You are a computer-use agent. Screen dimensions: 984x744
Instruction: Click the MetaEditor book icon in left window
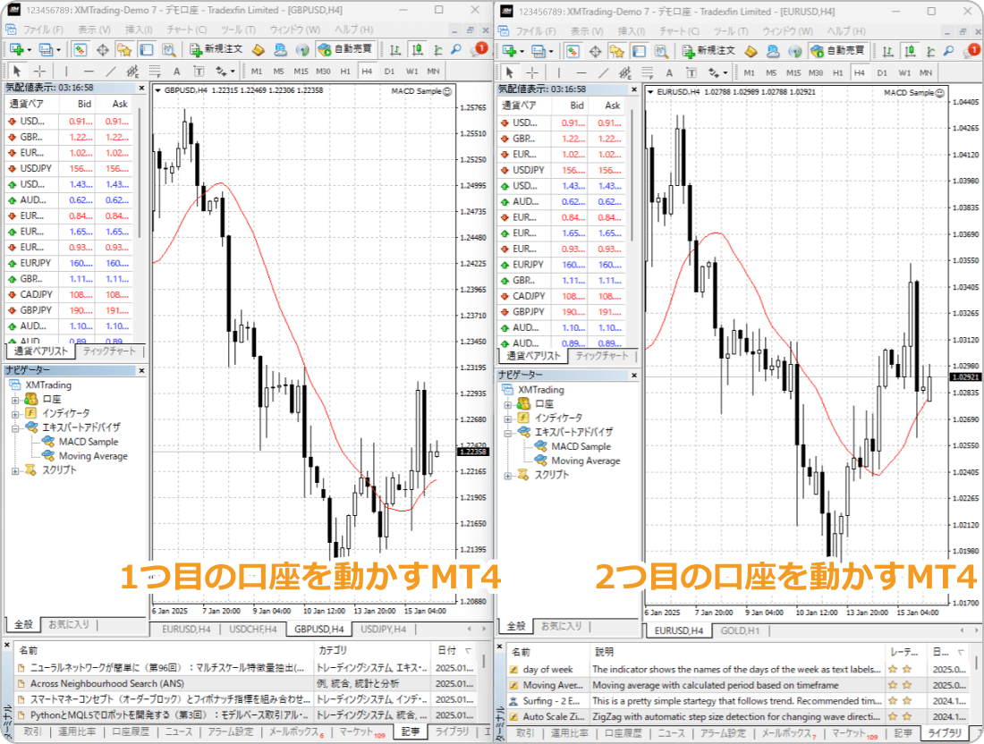259,49
